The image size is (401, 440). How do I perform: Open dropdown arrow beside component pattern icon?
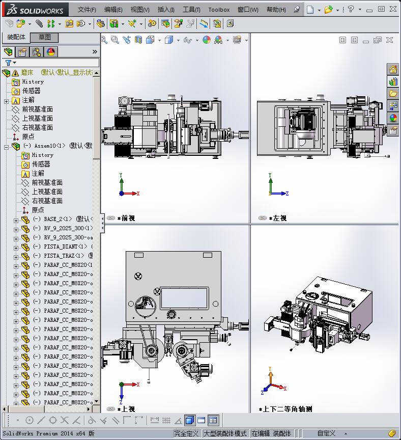point(60,24)
